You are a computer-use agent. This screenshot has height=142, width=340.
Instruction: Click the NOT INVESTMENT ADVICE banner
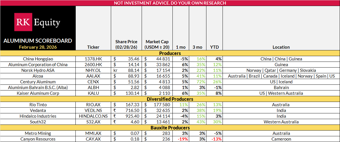point(170,3)
